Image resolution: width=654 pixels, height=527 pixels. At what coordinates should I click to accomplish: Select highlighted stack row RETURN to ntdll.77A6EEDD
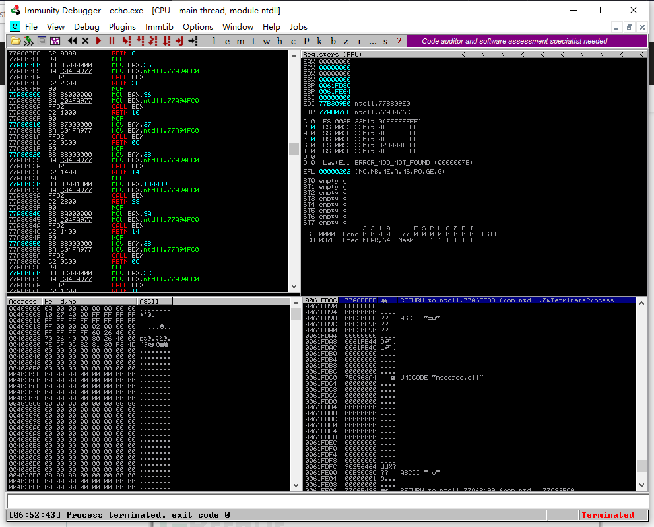(x=470, y=300)
